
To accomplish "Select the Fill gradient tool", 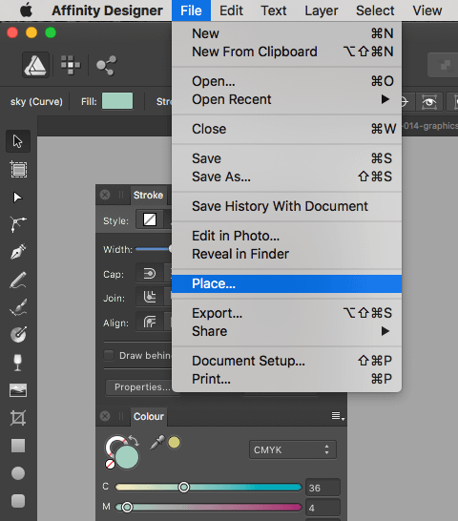I will [18, 335].
